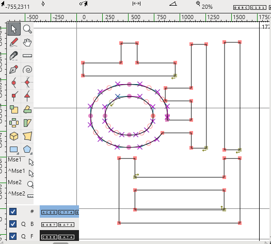Toggle visibility of the Guide (#) layer
Screen dimensions: 271x244
(13, 212)
